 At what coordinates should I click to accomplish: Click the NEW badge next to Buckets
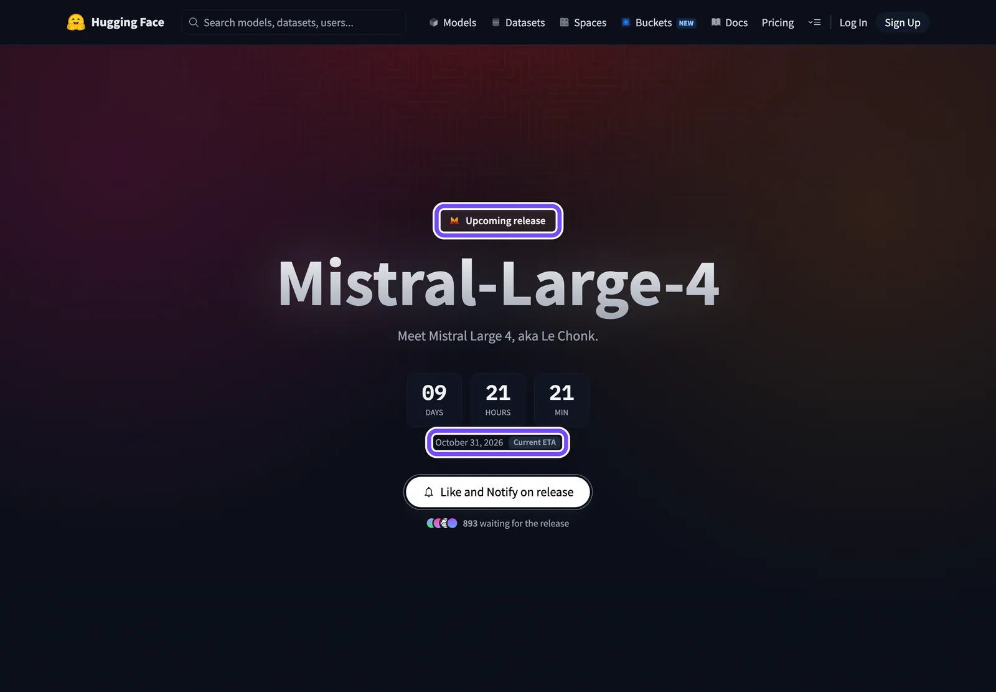click(687, 23)
